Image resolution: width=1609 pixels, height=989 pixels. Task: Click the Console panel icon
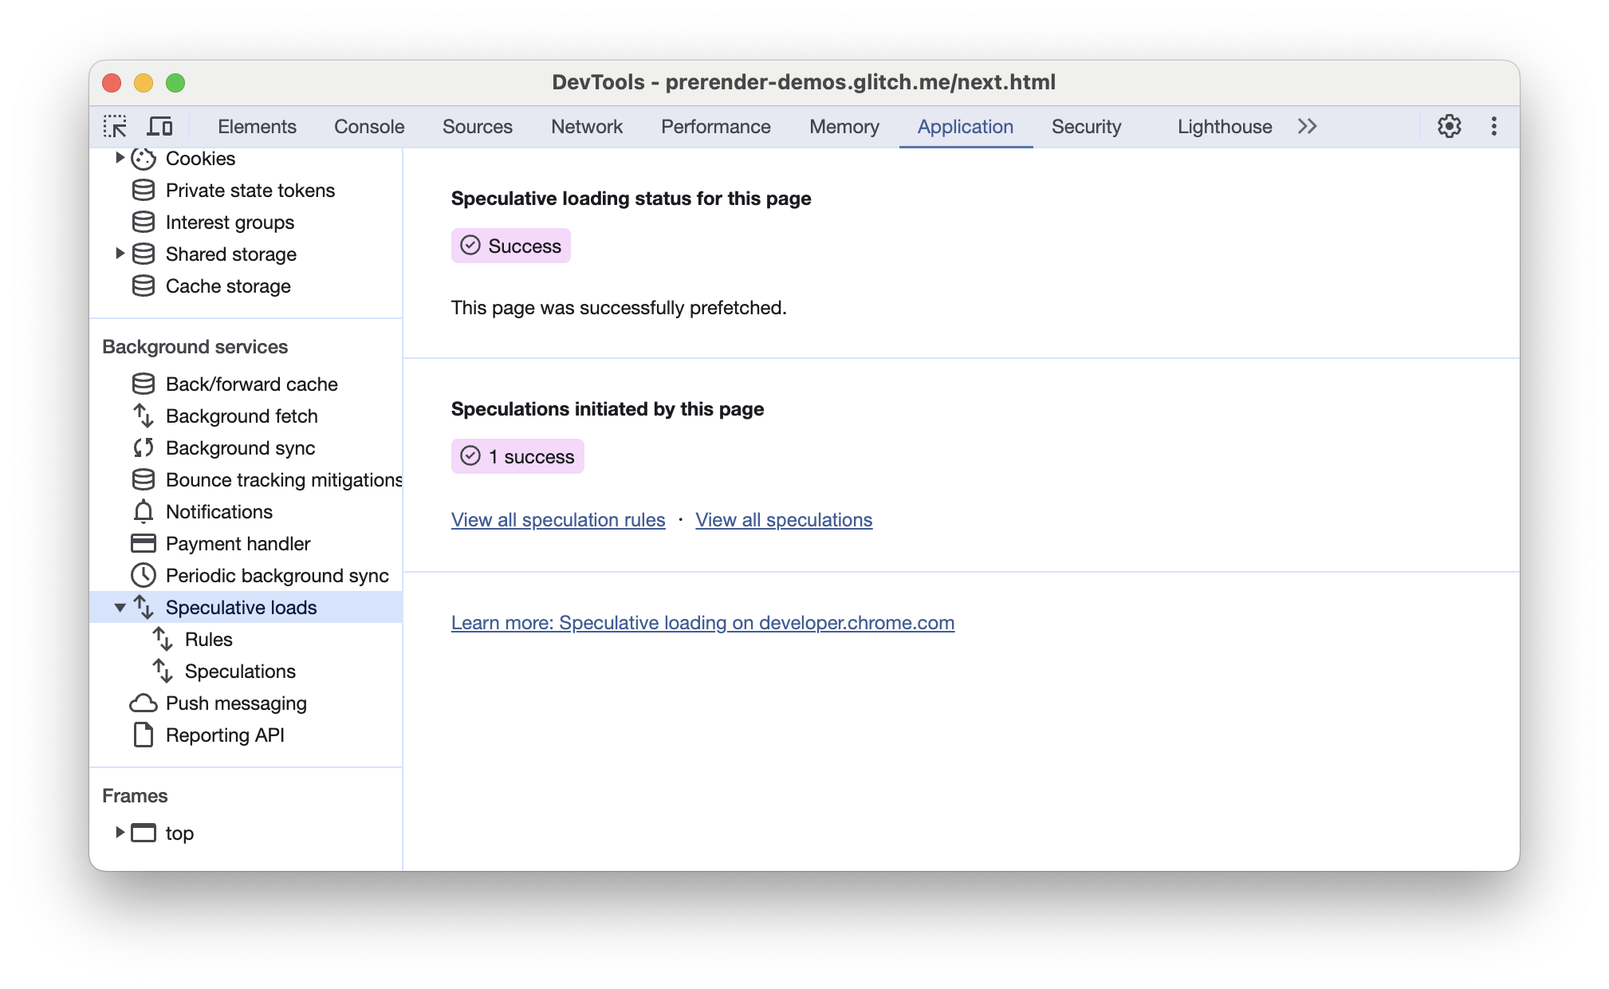pos(370,125)
